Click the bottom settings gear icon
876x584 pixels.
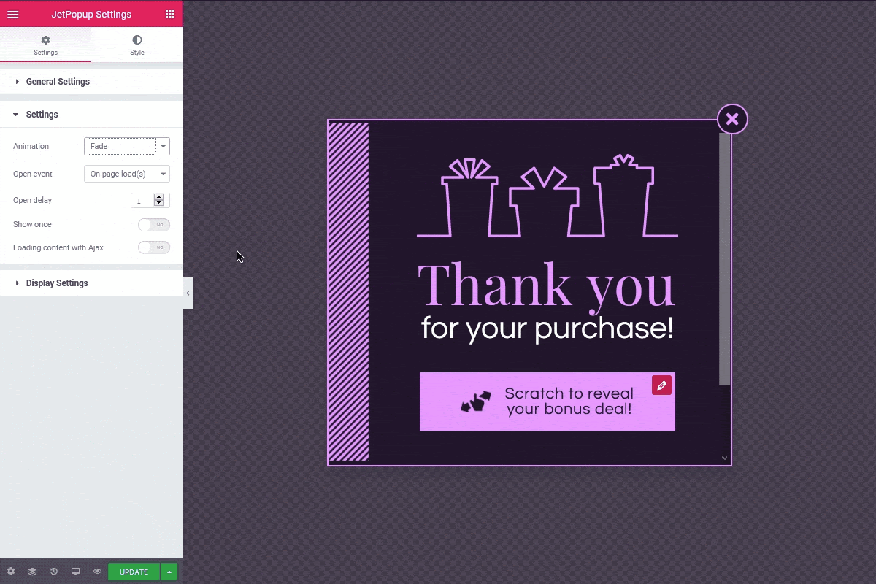pyautogui.click(x=11, y=572)
